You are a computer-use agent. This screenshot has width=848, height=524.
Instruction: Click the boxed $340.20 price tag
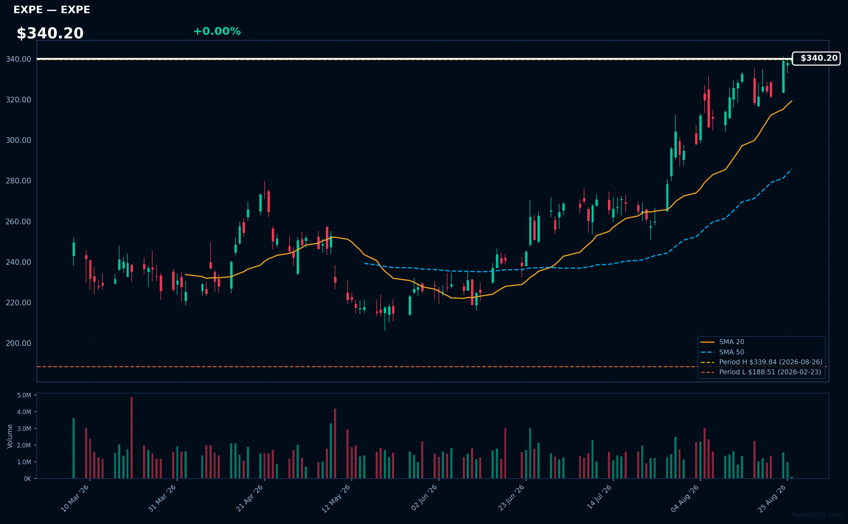[816, 58]
